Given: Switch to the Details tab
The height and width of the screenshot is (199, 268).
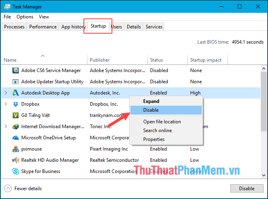Looking at the screenshot, I should click(134, 27).
